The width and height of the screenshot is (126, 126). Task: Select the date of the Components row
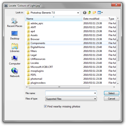pyautogui.click(x=92, y=43)
